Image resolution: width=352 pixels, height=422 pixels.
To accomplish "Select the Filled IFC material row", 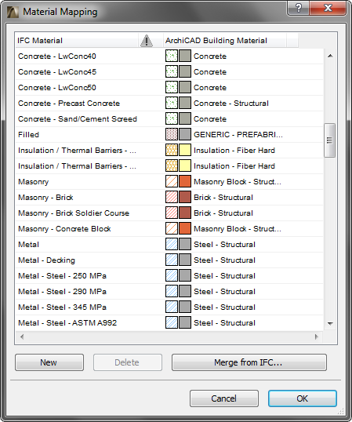I will (169, 135).
